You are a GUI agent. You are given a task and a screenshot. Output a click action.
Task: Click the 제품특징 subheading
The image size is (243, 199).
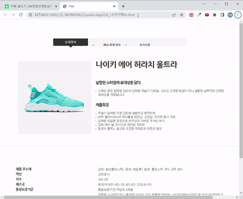coord(102,105)
